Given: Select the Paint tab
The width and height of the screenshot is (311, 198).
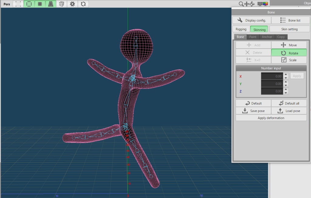Looking at the screenshot, I should 253,37.
